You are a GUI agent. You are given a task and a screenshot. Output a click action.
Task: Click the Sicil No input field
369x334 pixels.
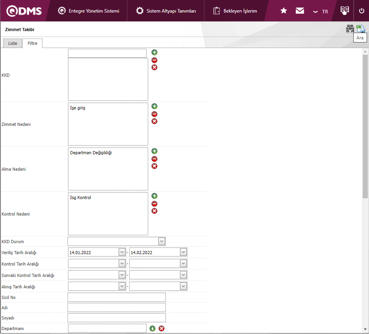(x=117, y=297)
